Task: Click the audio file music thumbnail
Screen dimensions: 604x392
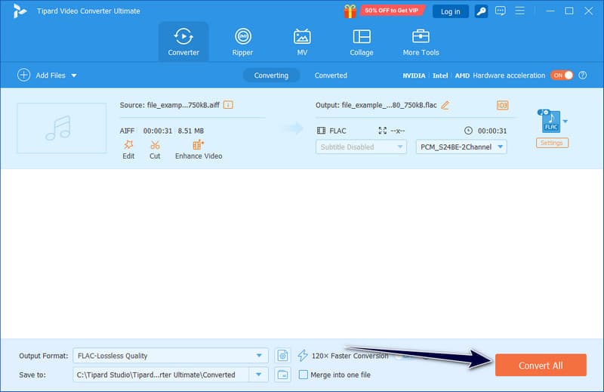Action: (x=62, y=128)
